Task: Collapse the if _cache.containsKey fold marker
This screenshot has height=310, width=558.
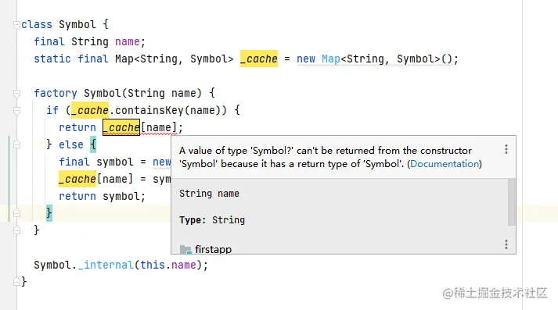Action: (x=16, y=110)
